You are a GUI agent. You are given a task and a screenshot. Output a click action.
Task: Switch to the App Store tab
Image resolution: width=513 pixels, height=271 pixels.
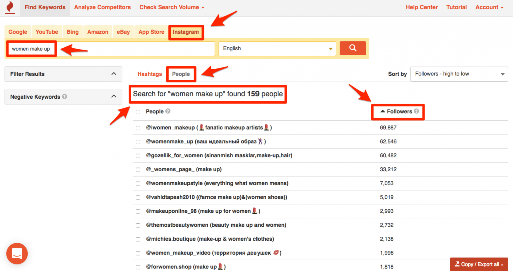coord(151,32)
